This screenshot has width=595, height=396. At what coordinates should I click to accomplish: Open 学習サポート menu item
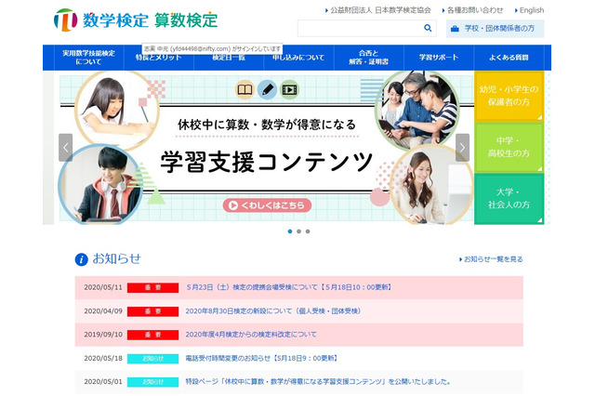(439, 58)
